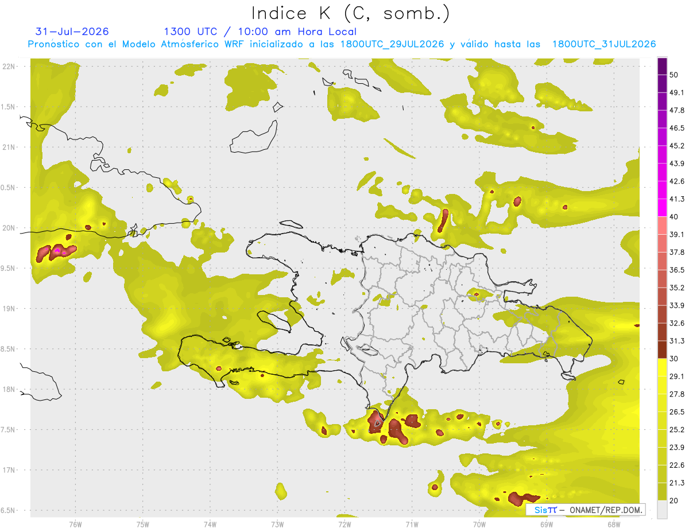Click "Modelo Atmósferico WRF" in the forecast subtitle
The height and width of the screenshot is (532, 689).
(183, 44)
